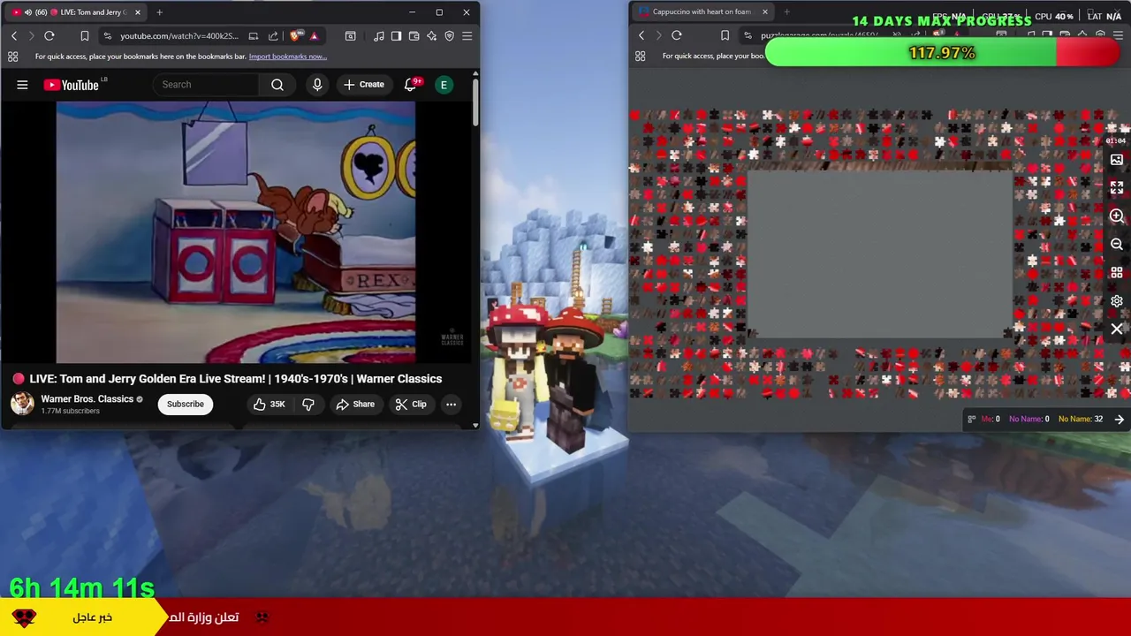This screenshot has width=1131, height=636.
Task: Start voice search with microphone icon
Action: pos(317,85)
